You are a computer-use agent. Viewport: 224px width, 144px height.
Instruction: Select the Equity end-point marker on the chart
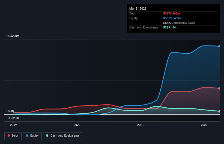[x=219, y=46]
